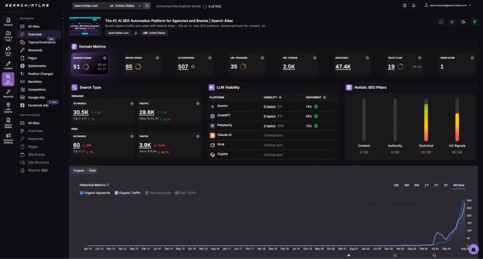The height and width of the screenshot is (259, 483).
Task: Click the search magnifier button in top bar
Action: [x=147, y=6]
